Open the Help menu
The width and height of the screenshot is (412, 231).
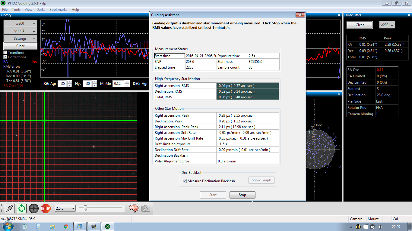click(75, 10)
